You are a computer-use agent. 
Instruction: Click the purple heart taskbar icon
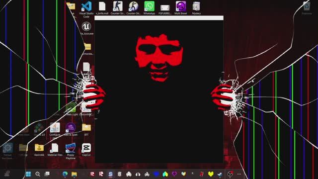pos(174,174)
